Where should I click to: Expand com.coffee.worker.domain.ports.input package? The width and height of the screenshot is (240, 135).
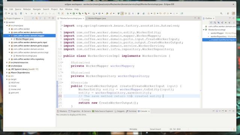(x=9, y=42)
